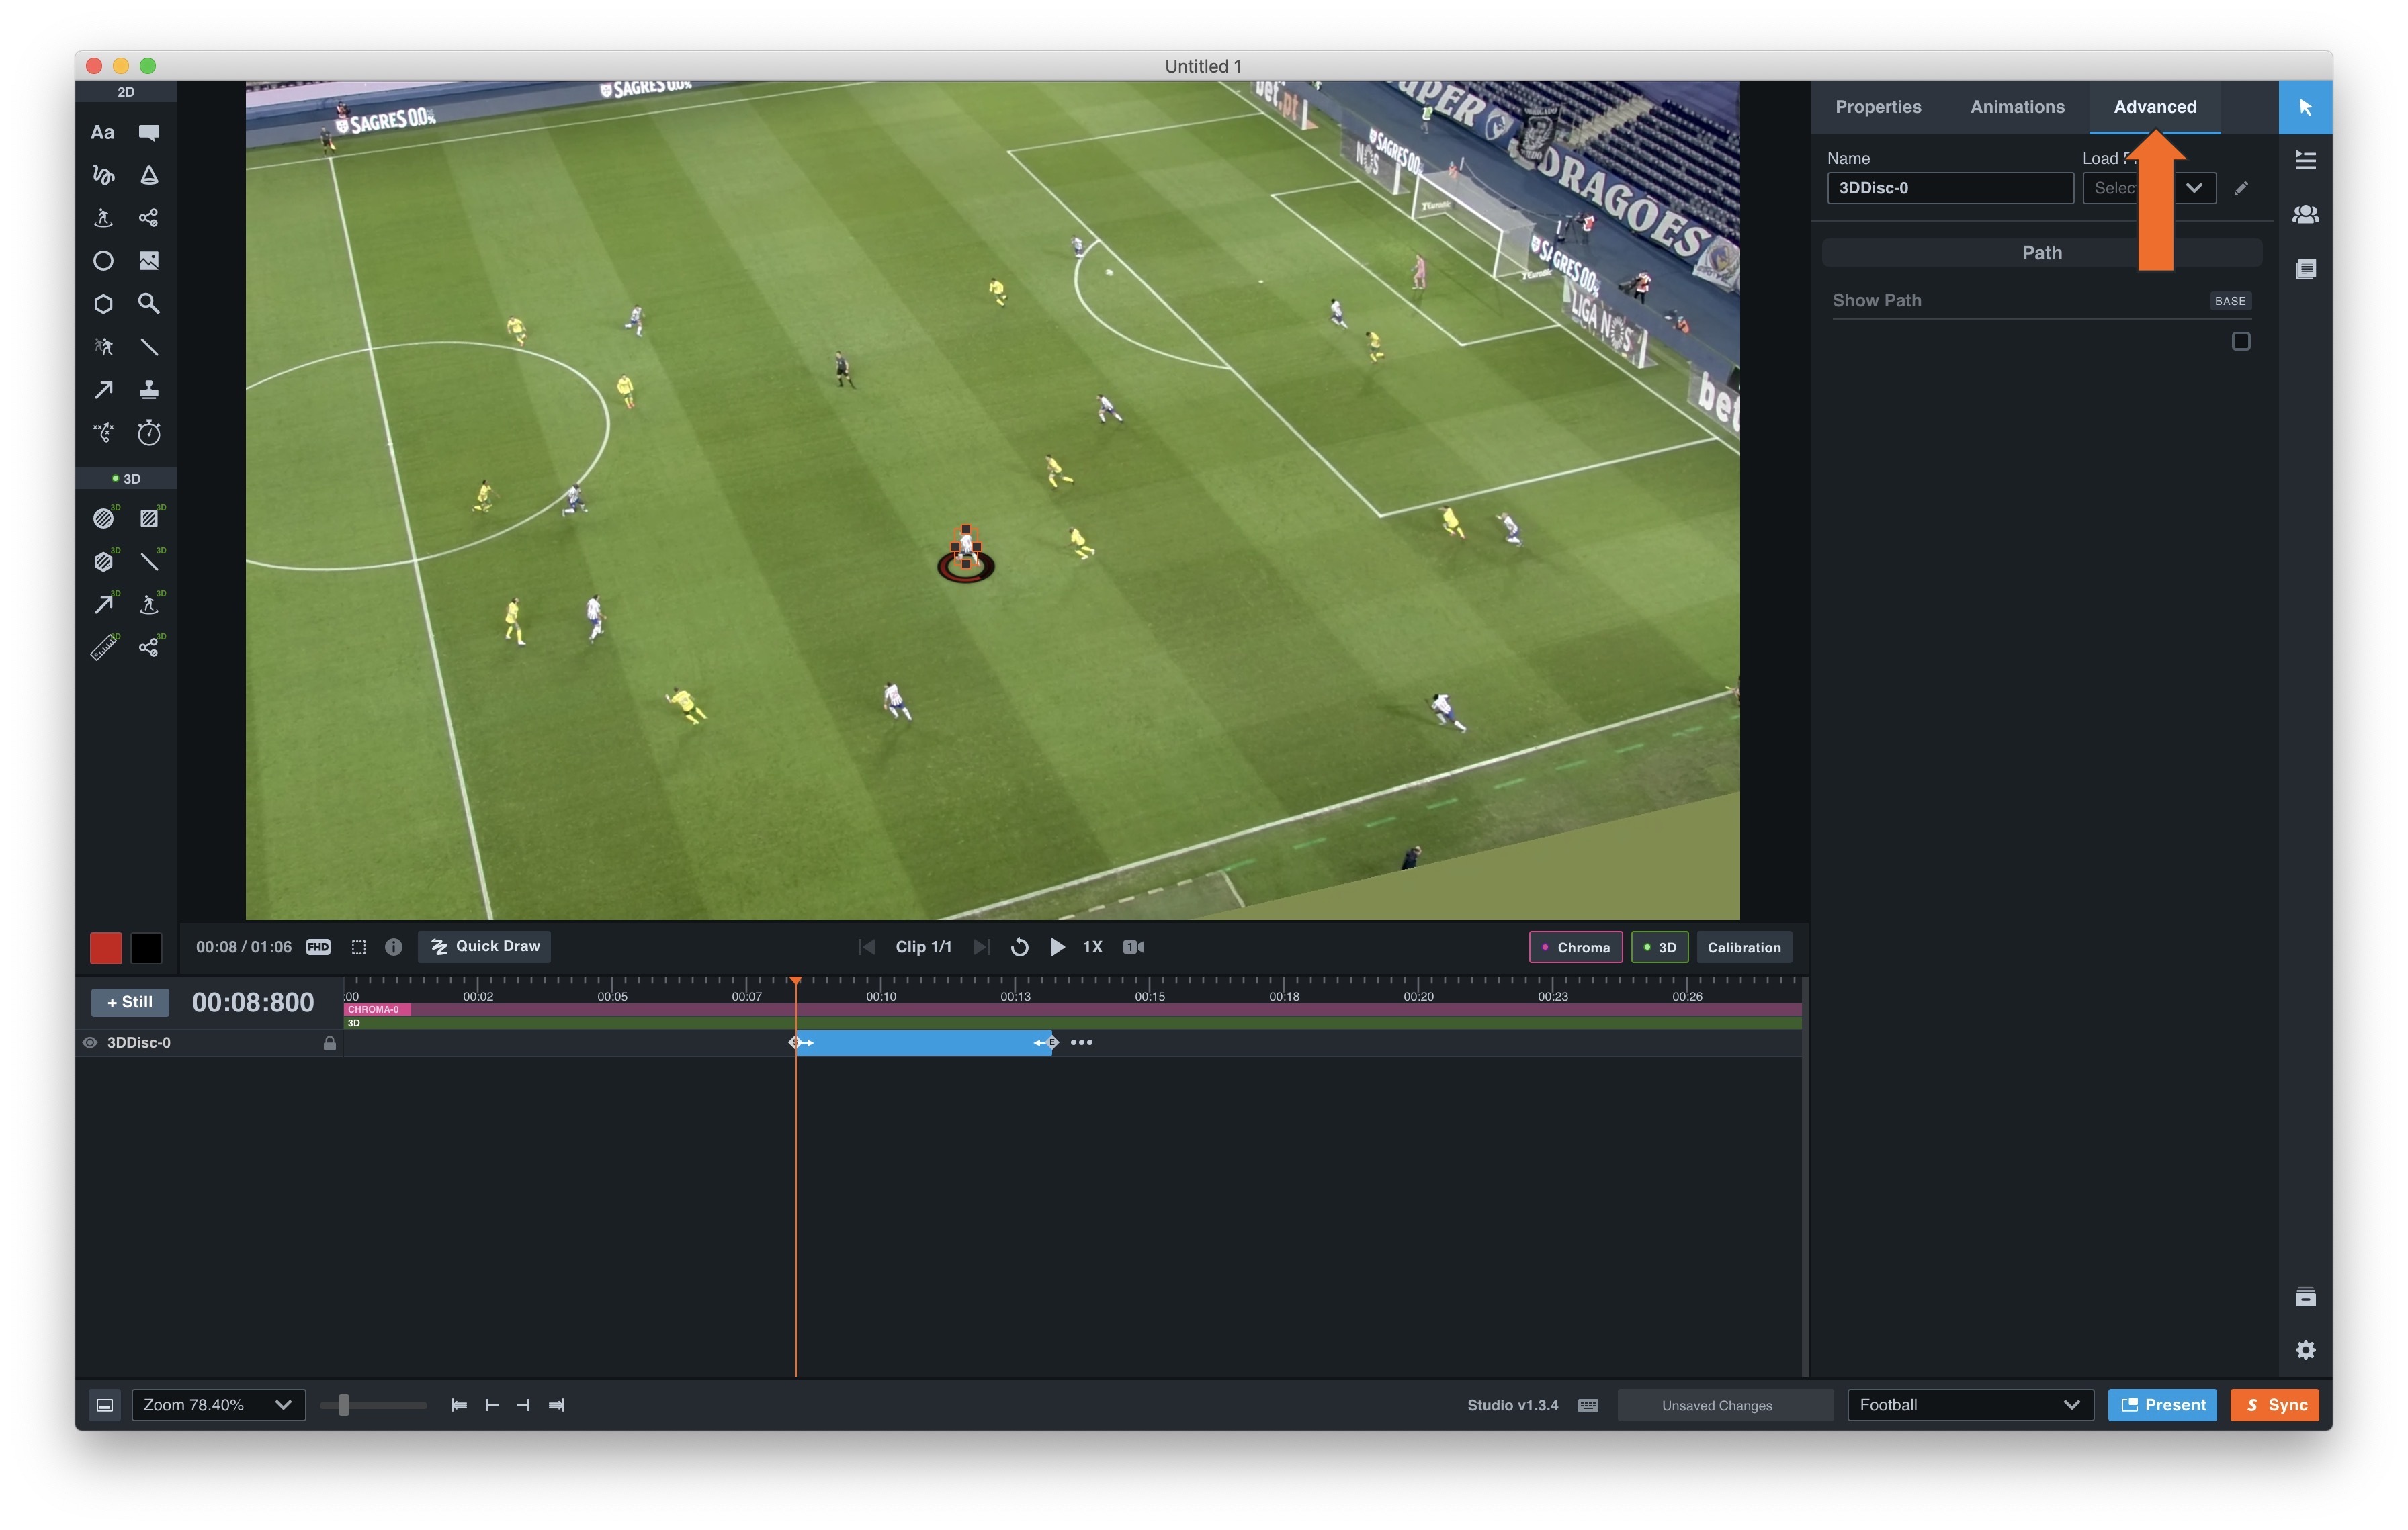Open the Zoom 78.40% dropdown

217,1404
